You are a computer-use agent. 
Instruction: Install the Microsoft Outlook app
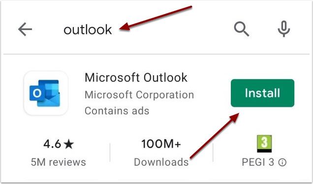pos(262,93)
